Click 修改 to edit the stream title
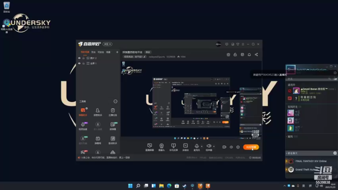This screenshot has width=338, height=190. point(147,52)
